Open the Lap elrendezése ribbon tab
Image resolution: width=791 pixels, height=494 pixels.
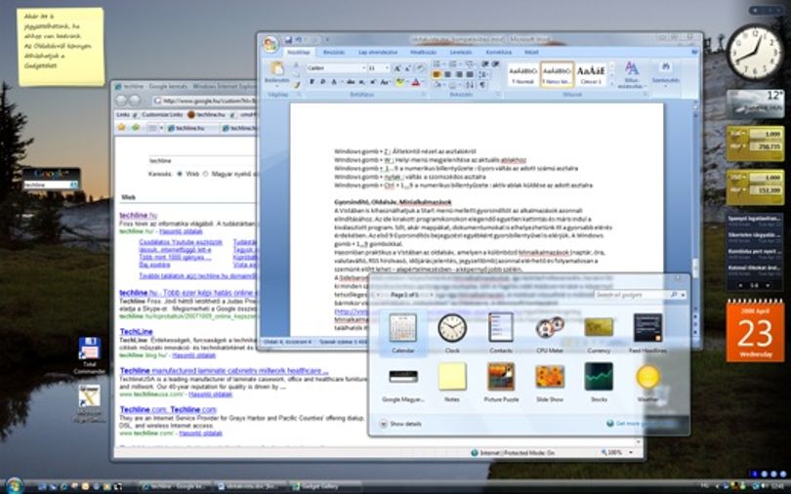pos(378,52)
